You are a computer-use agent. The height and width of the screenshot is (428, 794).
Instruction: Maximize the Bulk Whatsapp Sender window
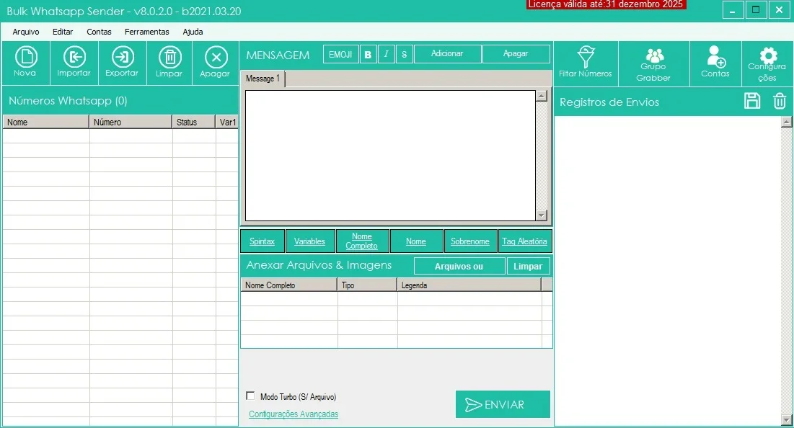click(756, 10)
